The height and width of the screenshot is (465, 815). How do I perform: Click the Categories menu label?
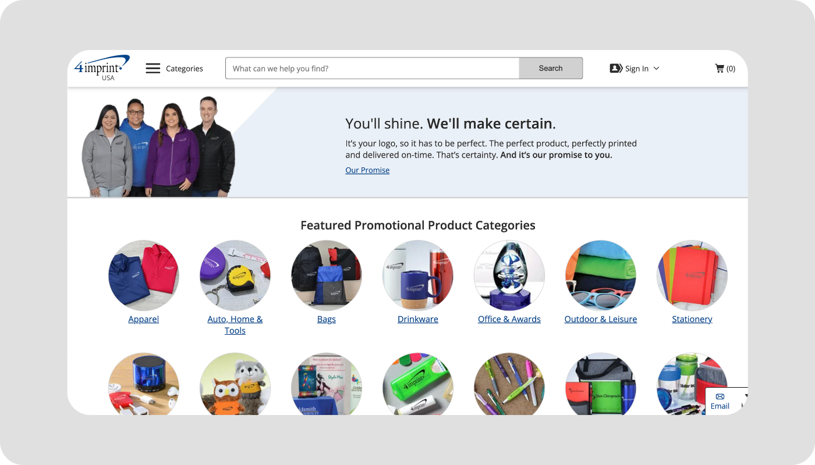tap(185, 69)
